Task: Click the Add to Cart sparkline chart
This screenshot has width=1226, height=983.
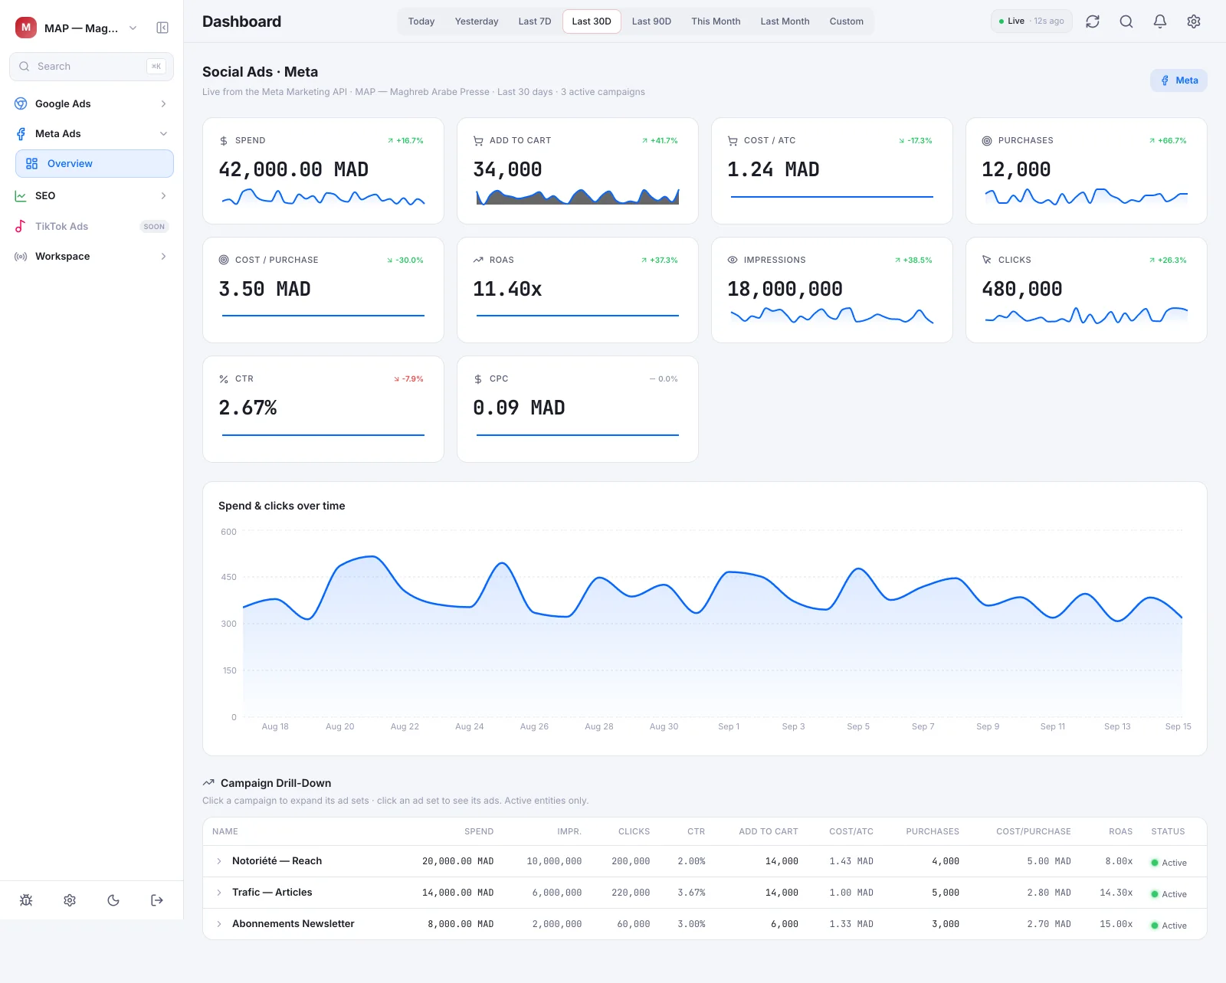Action: (x=578, y=197)
